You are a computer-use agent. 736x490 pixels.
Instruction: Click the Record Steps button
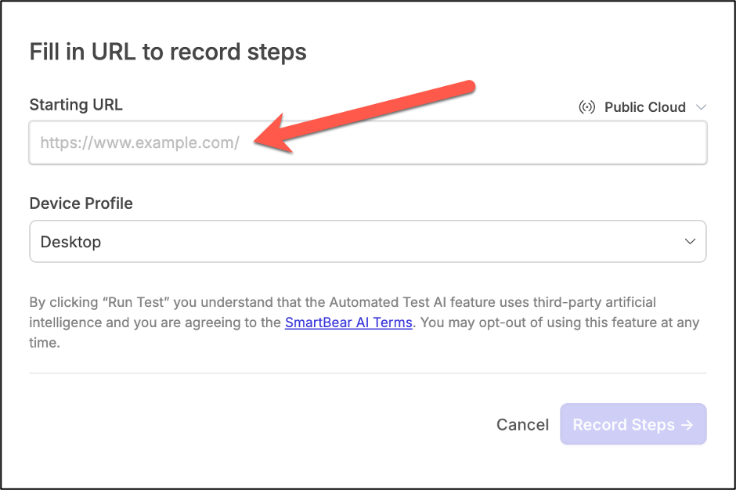click(x=633, y=424)
